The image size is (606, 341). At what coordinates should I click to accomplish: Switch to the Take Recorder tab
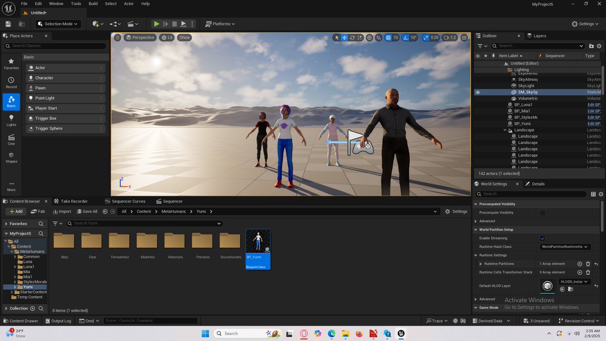(71, 201)
